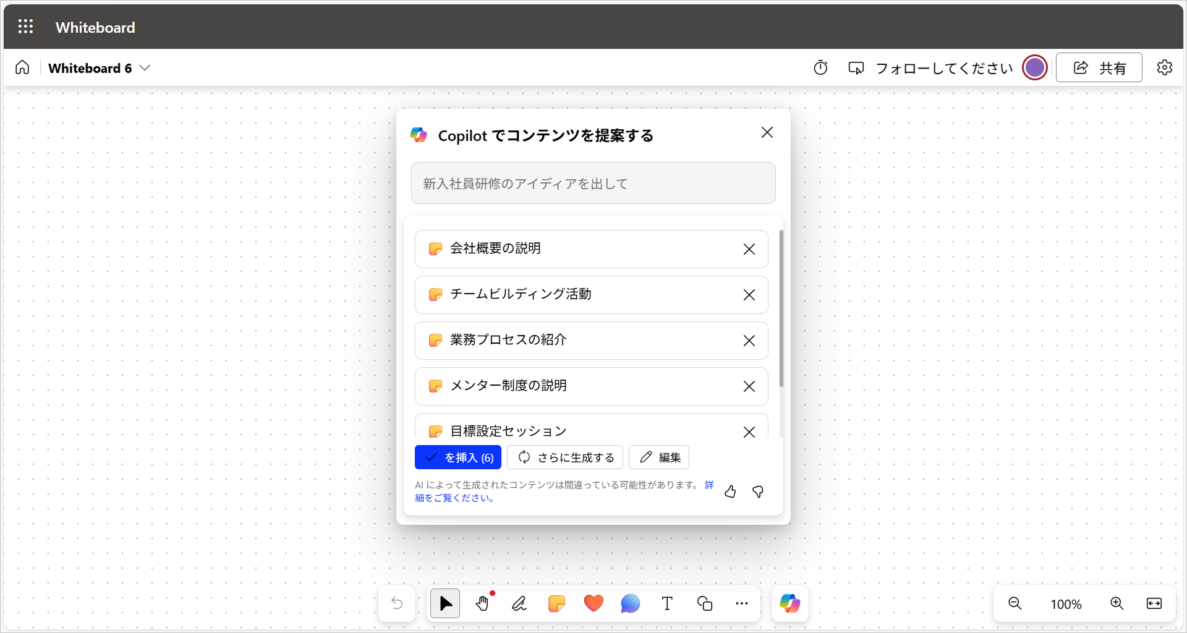
Task: Open the shapes tool
Action: (x=705, y=603)
